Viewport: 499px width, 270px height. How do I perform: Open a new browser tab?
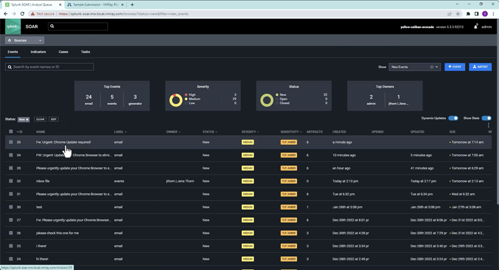pyautogui.click(x=132, y=4)
